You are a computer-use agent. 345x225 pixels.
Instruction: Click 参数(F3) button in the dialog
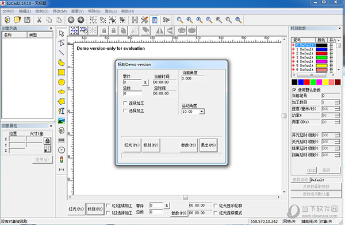click(189, 145)
